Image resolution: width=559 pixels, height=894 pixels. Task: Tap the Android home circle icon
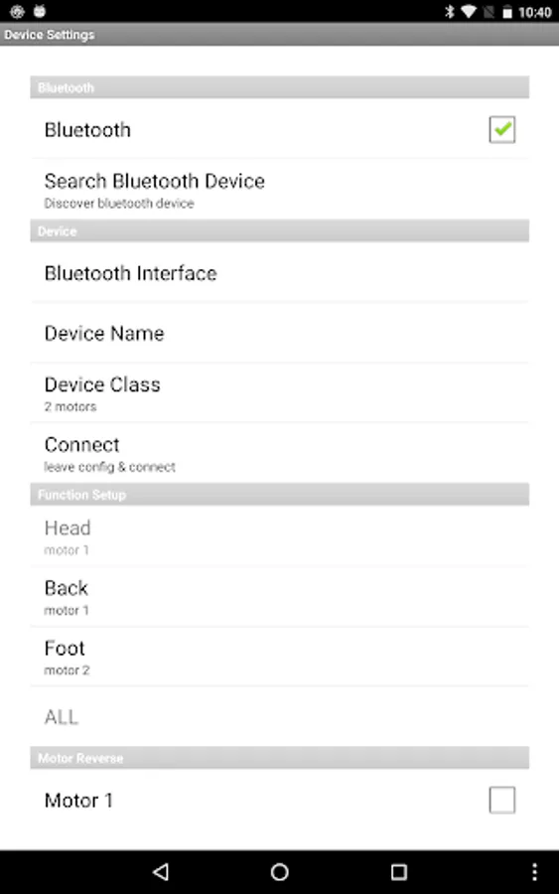(279, 871)
